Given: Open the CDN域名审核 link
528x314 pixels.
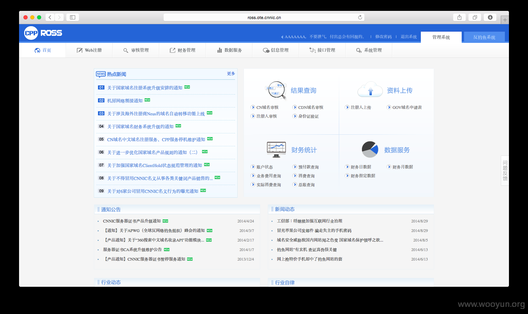Looking at the screenshot, I should (311, 108).
